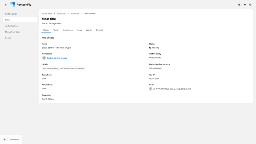Open the knative-serving-ingress namespace link
The height and width of the screenshot is (144, 256).
[x=57, y=58]
